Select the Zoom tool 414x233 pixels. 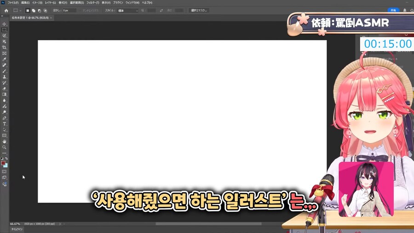pos(4,147)
